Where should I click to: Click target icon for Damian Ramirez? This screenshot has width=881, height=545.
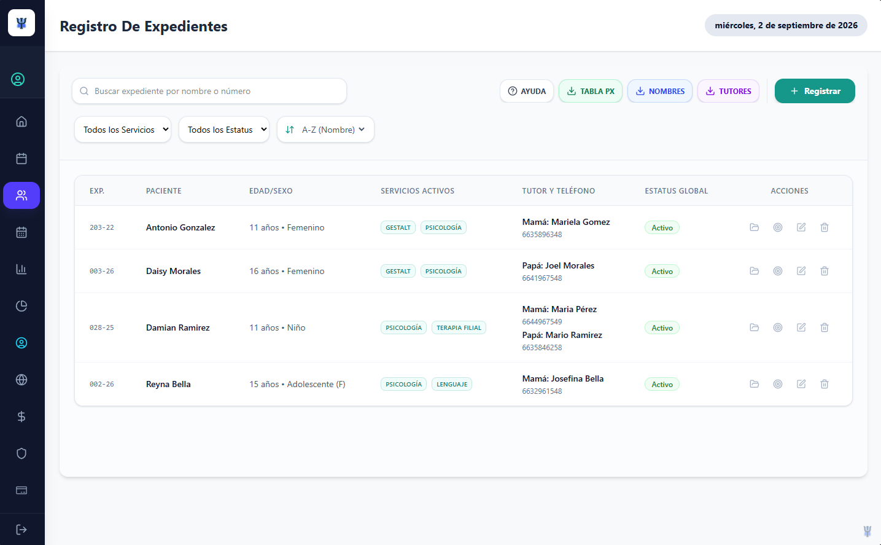pos(778,327)
